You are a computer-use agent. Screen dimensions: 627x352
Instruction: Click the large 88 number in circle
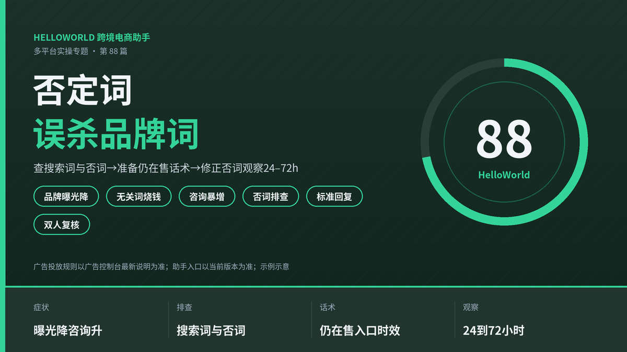504,139
